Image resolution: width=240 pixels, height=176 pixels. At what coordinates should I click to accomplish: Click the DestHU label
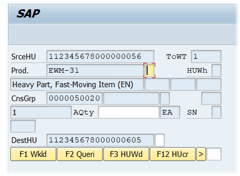[x=24, y=140]
